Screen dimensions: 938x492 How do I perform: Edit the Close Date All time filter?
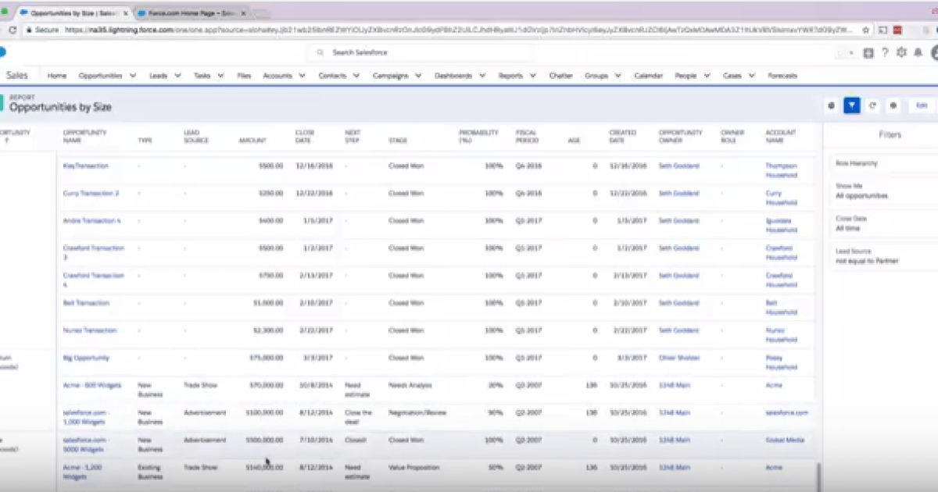pos(883,223)
